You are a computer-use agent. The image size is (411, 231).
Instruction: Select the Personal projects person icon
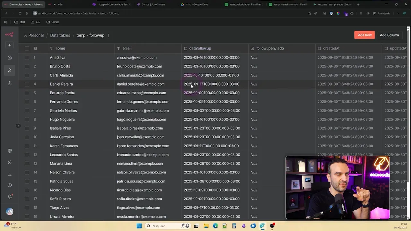click(10, 70)
